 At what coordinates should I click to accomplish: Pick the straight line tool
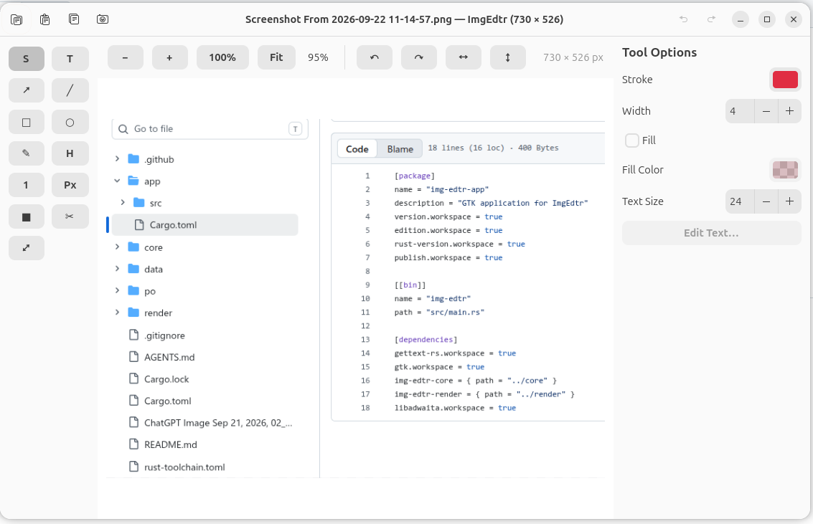70,90
